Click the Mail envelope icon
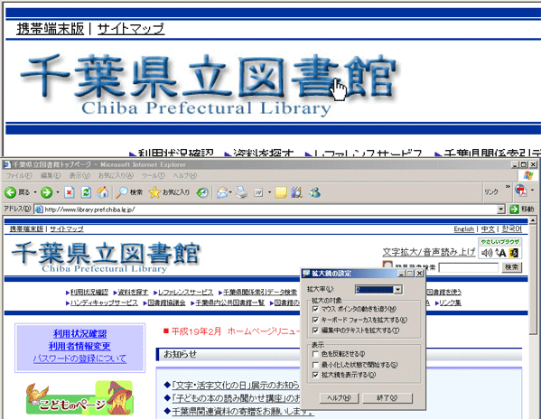Screen dimensions: 541x419 (222, 192)
